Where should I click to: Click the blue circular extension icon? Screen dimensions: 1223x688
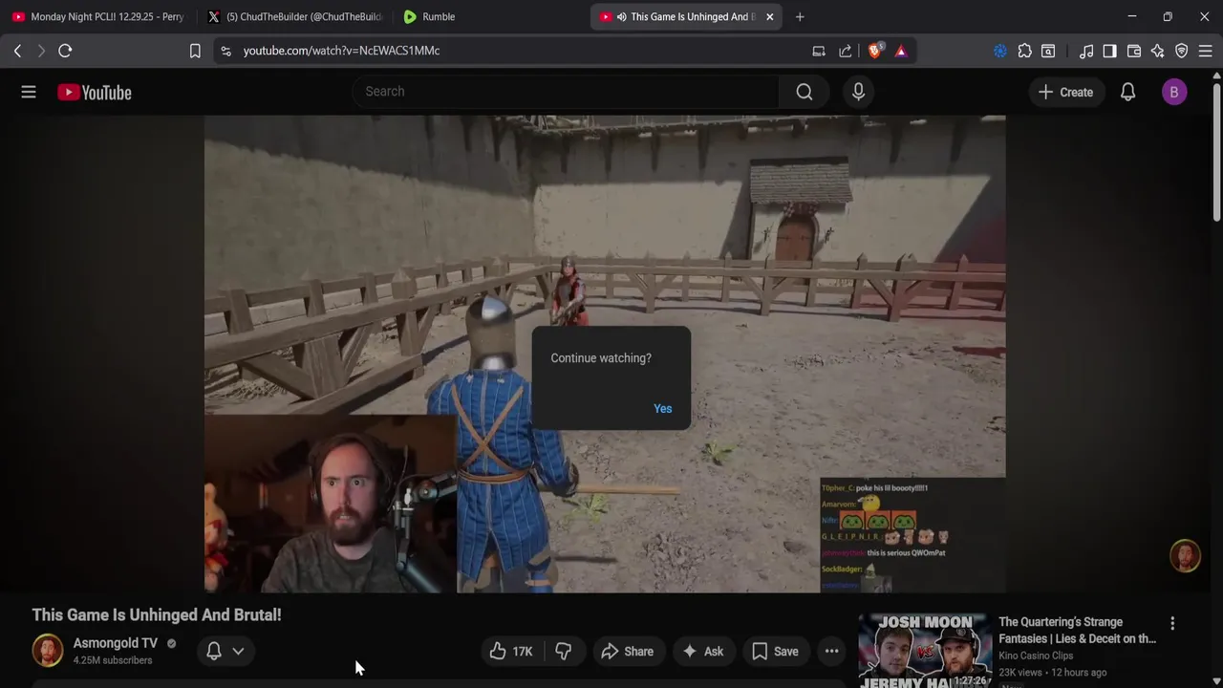[999, 51]
